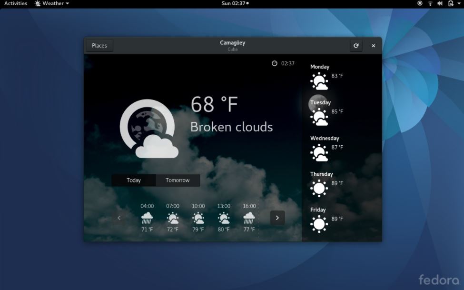
Task: Click the Monday day label
Action: click(320, 67)
